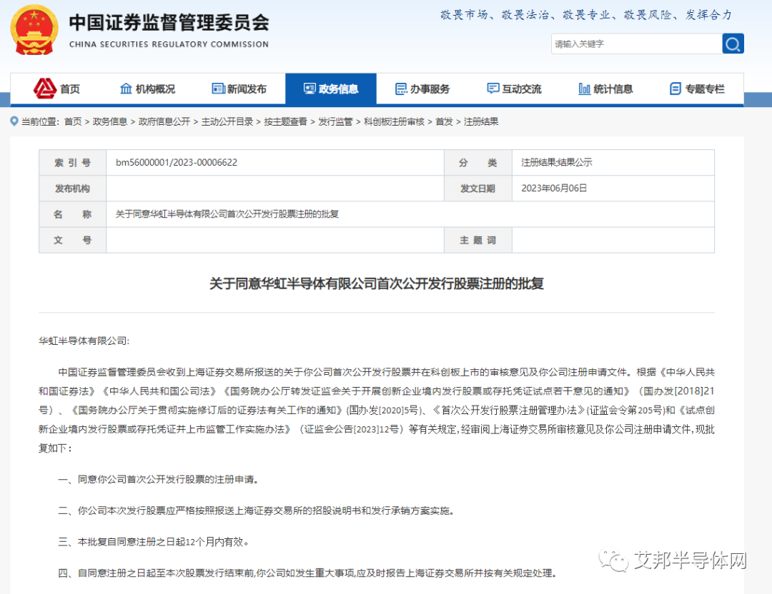
Task: Click the 注册结果 breadcrumb link
Action: (481, 121)
